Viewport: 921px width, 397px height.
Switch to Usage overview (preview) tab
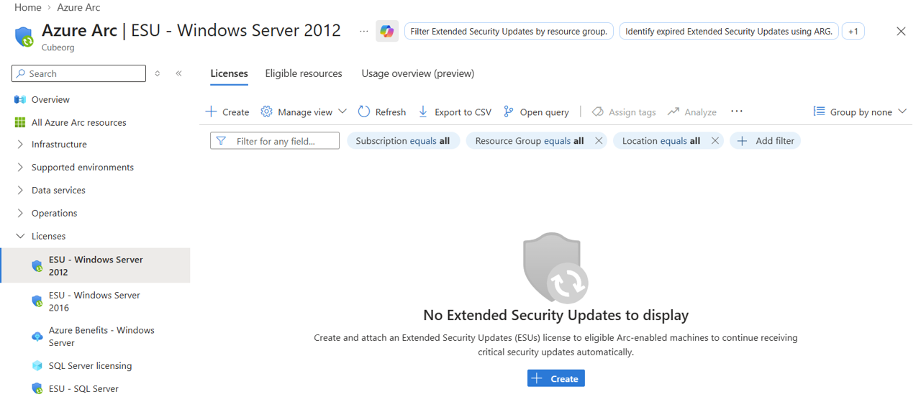418,73
